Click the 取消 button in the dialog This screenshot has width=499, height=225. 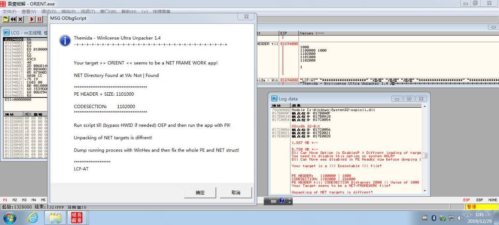tap(236, 192)
